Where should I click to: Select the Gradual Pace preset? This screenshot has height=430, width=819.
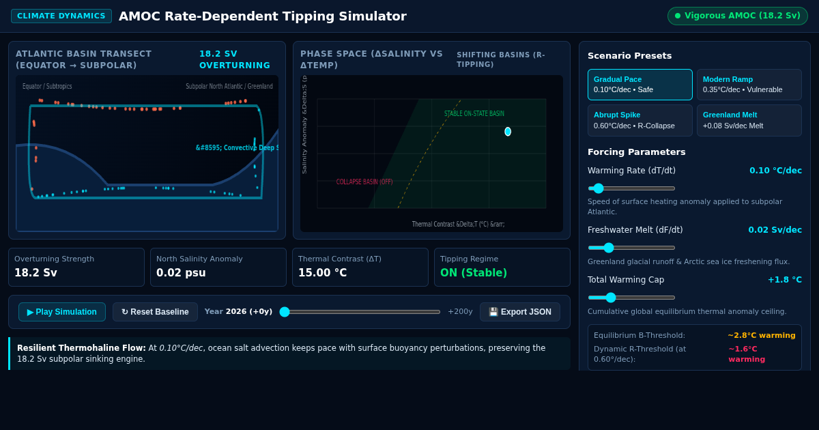click(640, 85)
